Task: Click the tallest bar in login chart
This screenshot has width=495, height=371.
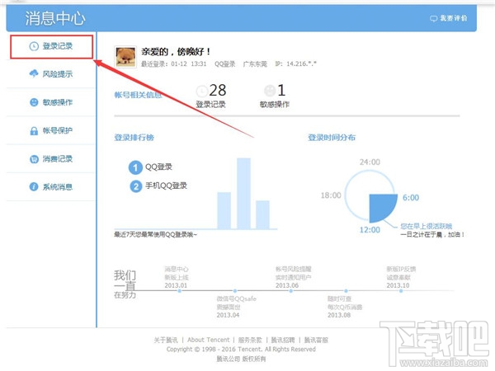Action: click(243, 194)
